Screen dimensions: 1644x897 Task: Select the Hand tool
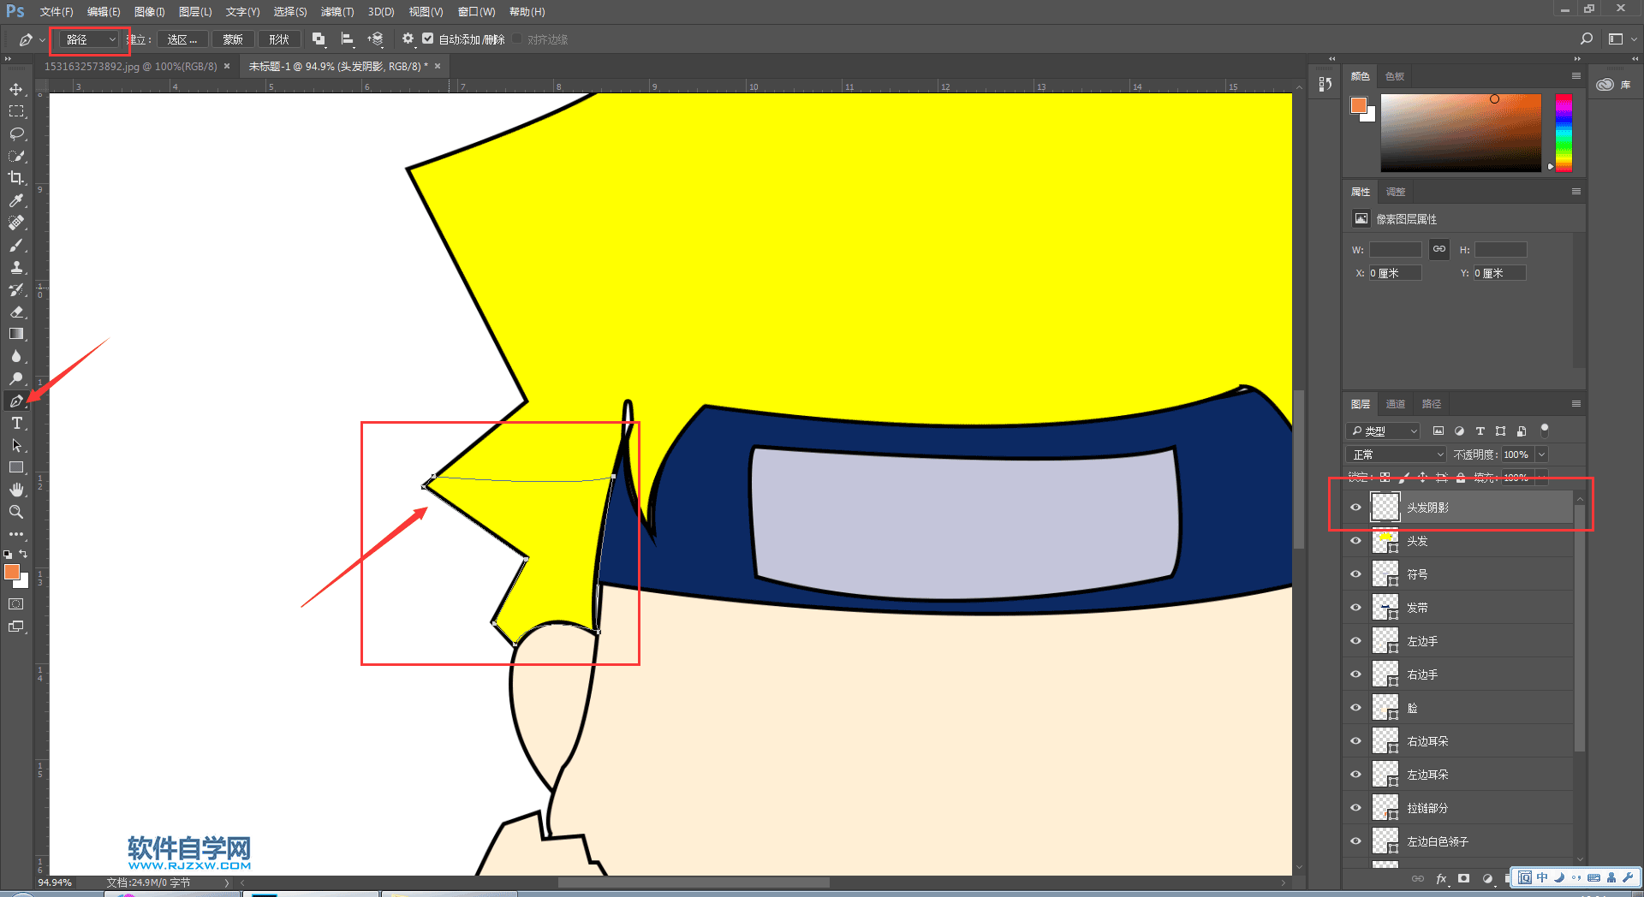coord(16,490)
